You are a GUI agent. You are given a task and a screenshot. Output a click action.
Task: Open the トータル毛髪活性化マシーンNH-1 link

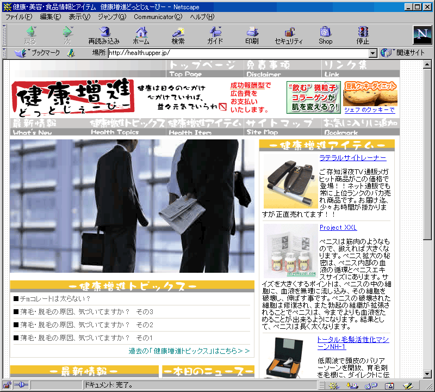(x=353, y=343)
